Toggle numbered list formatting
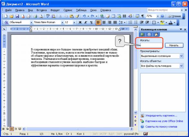Viewport: 189px width, 137px height. coord(131,23)
